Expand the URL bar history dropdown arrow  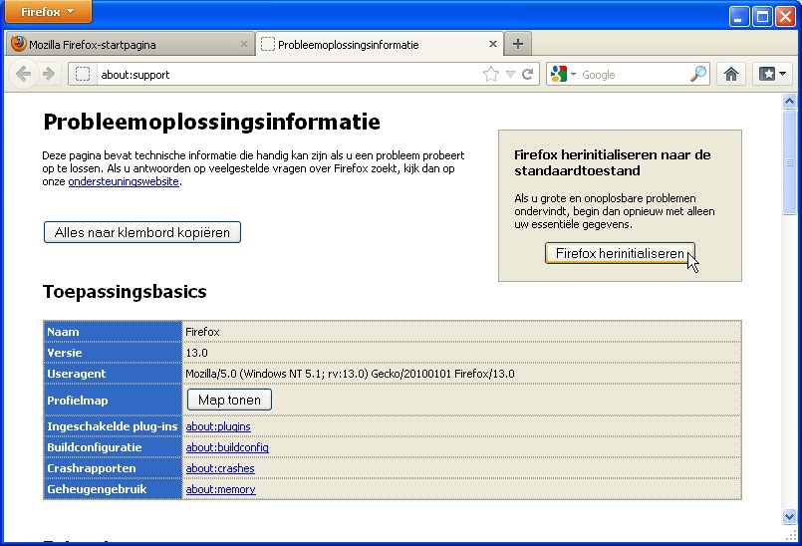[510, 74]
